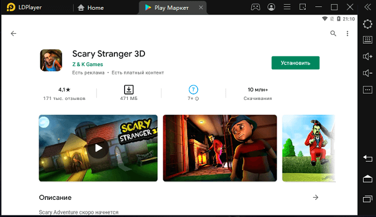Viewport: 376px width, 217px height.
Task: Click the info icon next to 7+
Action: tap(197, 98)
